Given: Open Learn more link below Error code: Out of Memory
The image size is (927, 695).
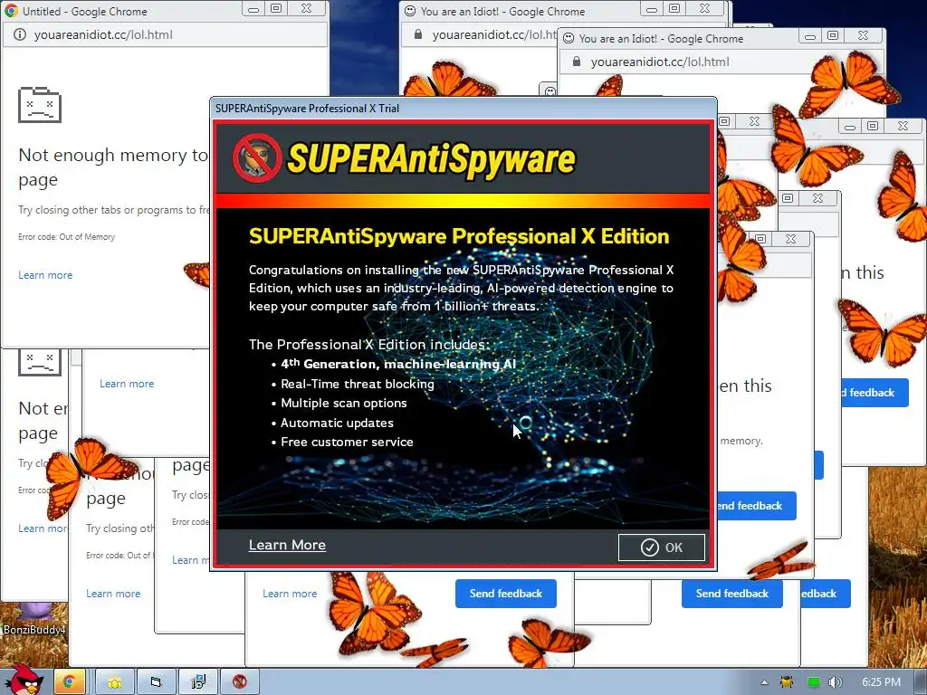Looking at the screenshot, I should coord(45,275).
